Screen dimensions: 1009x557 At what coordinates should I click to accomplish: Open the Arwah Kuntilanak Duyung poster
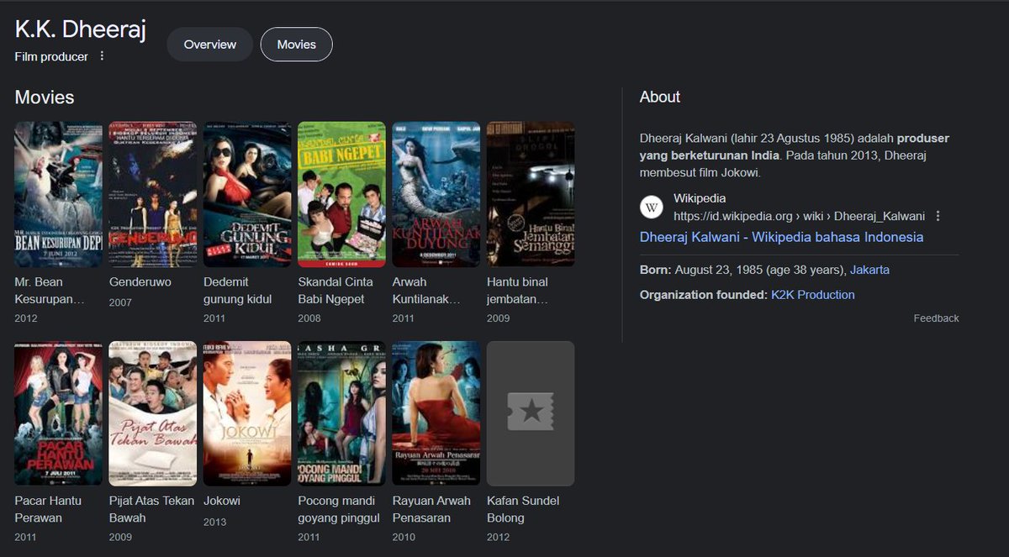tap(436, 194)
